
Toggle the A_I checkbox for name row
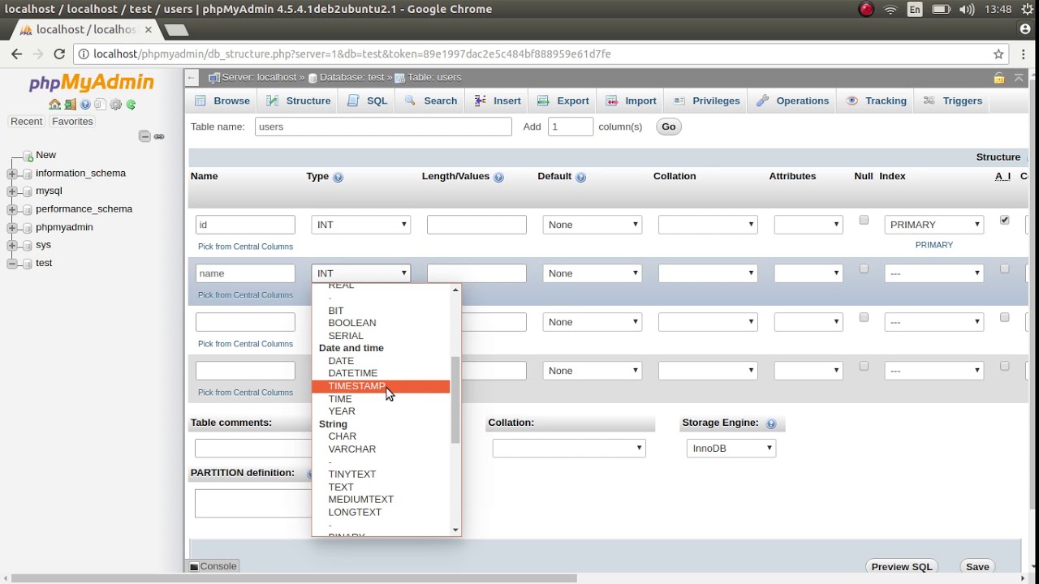1004,268
